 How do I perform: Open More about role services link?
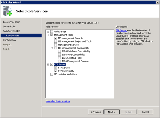pyautogui.click(x=58, y=101)
